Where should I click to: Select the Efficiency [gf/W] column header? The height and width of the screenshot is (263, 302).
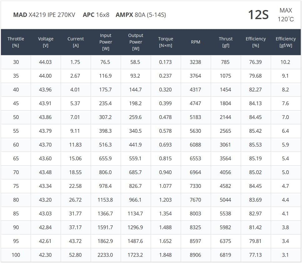click(286, 42)
